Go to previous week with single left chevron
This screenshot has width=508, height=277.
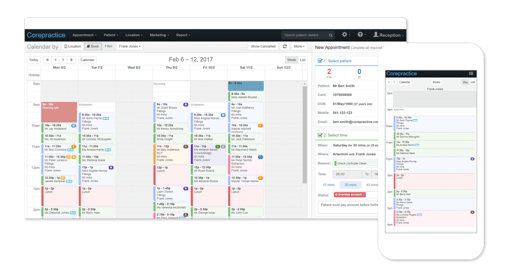(56, 60)
